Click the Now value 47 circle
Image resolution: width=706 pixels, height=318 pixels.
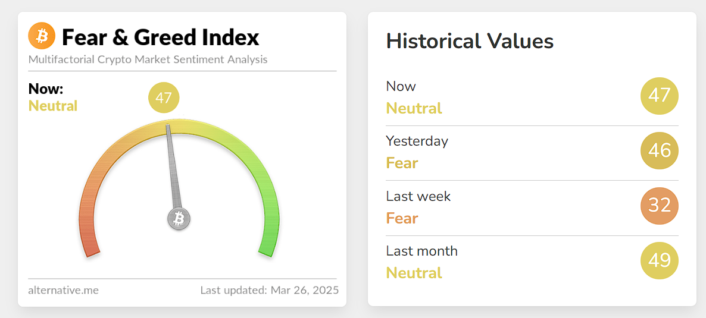659,96
